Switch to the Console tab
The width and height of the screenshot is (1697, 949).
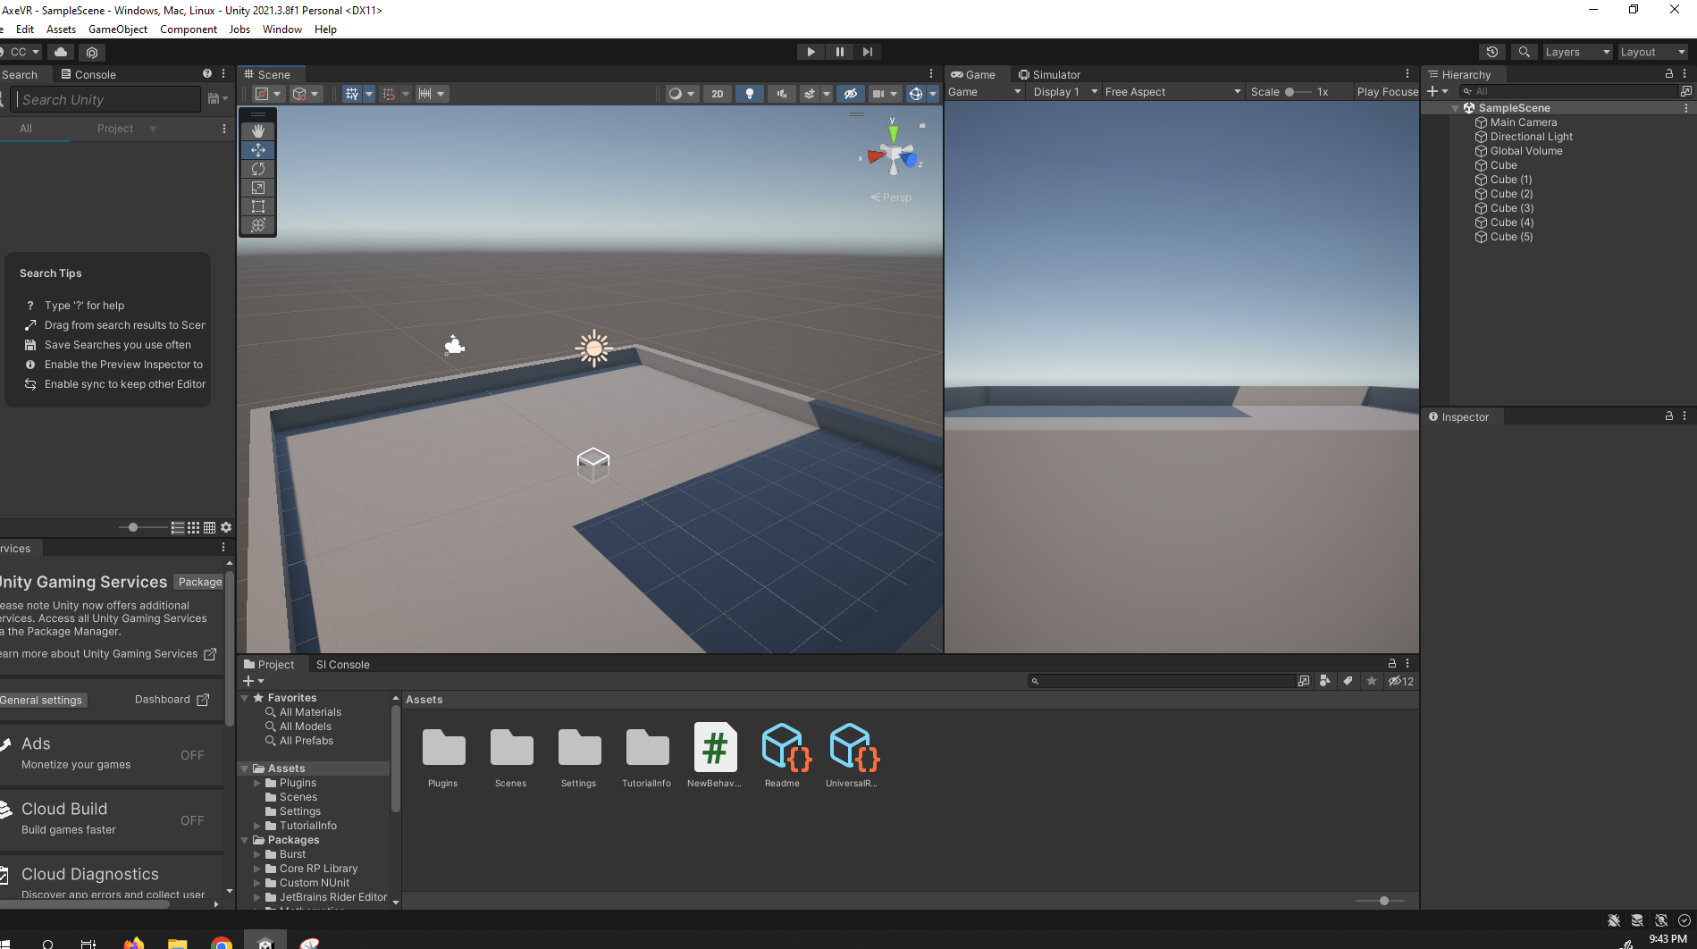click(88, 75)
